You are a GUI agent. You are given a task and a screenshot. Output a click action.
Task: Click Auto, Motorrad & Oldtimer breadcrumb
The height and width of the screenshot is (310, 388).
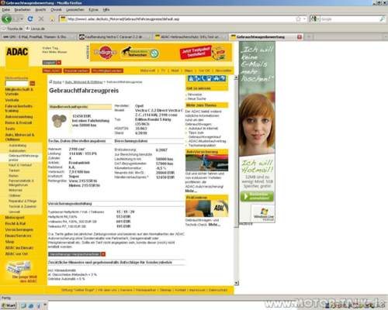point(84,82)
